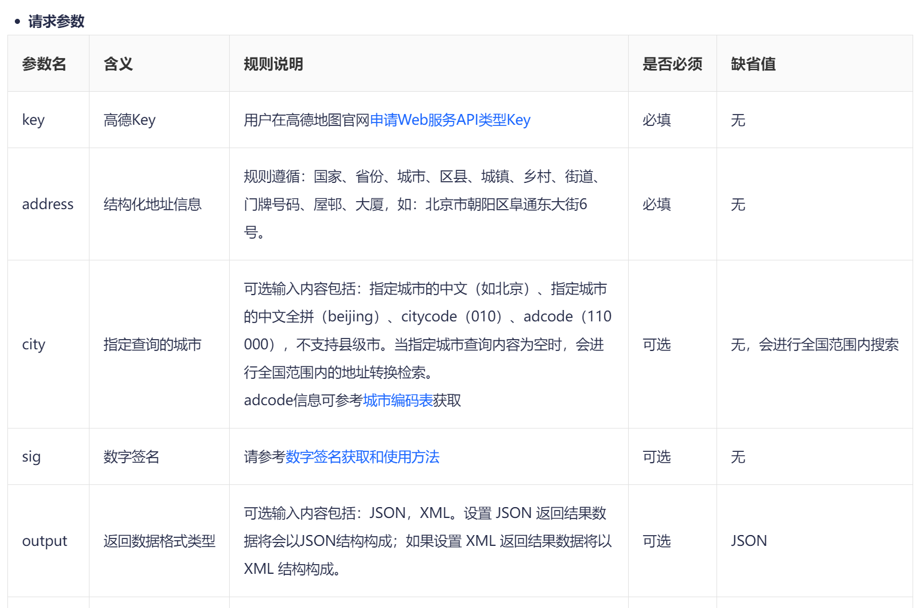
Task: Click the 返回数据格式类型 cell
Action: (159, 541)
